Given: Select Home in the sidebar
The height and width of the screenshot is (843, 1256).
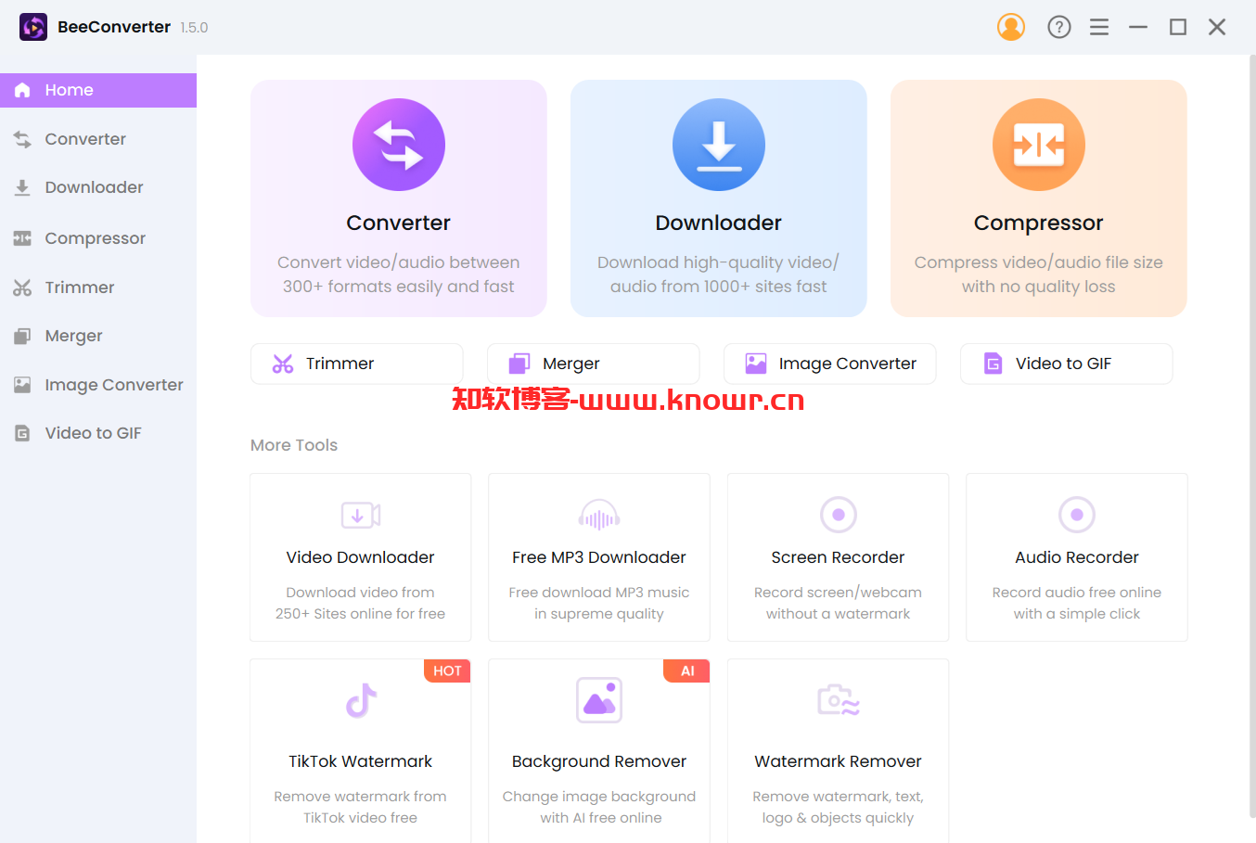Looking at the screenshot, I should tap(98, 90).
